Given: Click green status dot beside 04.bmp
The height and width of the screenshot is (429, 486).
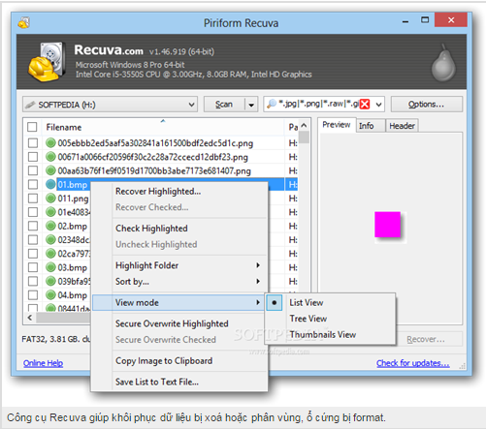Looking at the screenshot, I should click(x=50, y=294).
